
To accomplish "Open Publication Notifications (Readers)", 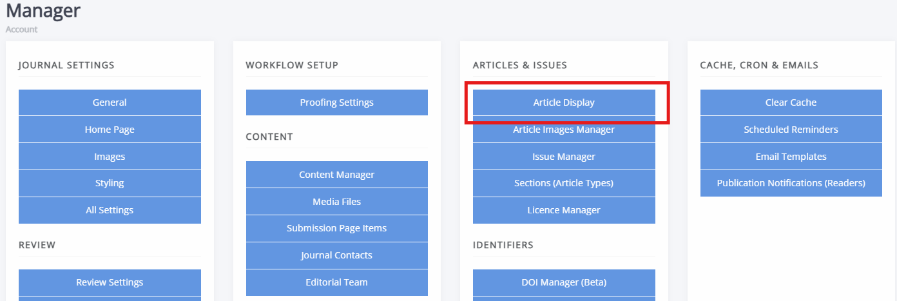I will pyautogui.click(x=791, y=183).
